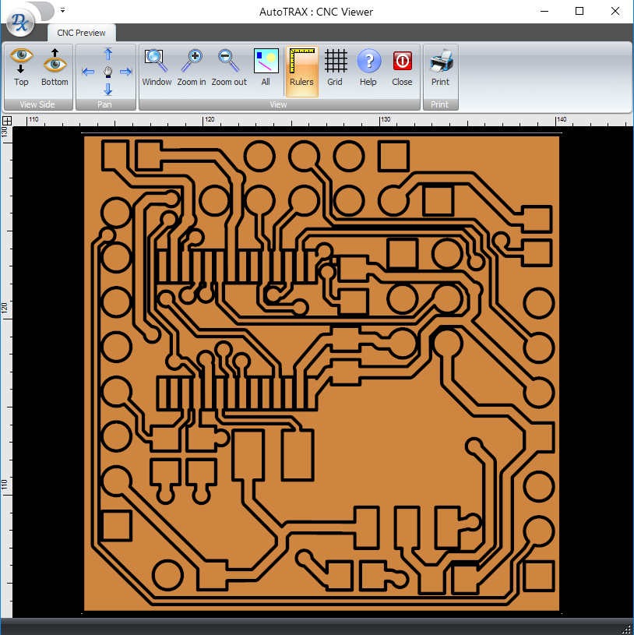Open Help from the ribbon
634x635 pixels.
(368, 67)
